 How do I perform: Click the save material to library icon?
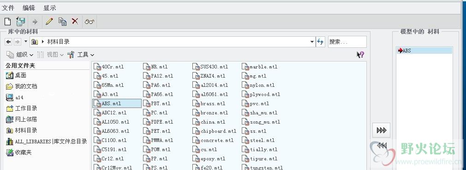20,21
